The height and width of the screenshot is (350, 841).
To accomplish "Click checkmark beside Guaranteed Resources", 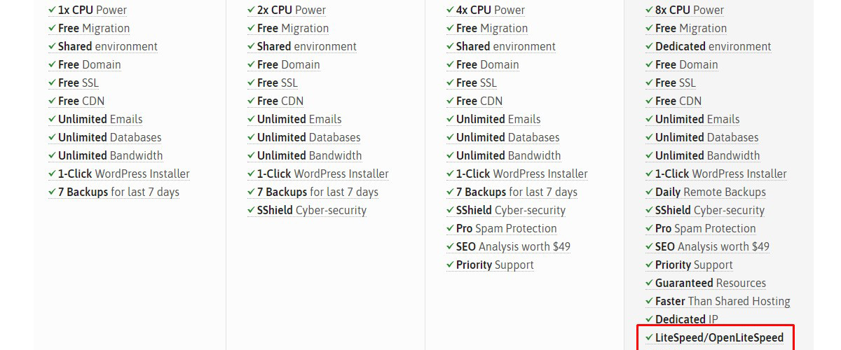I will [x=649, y=283].
